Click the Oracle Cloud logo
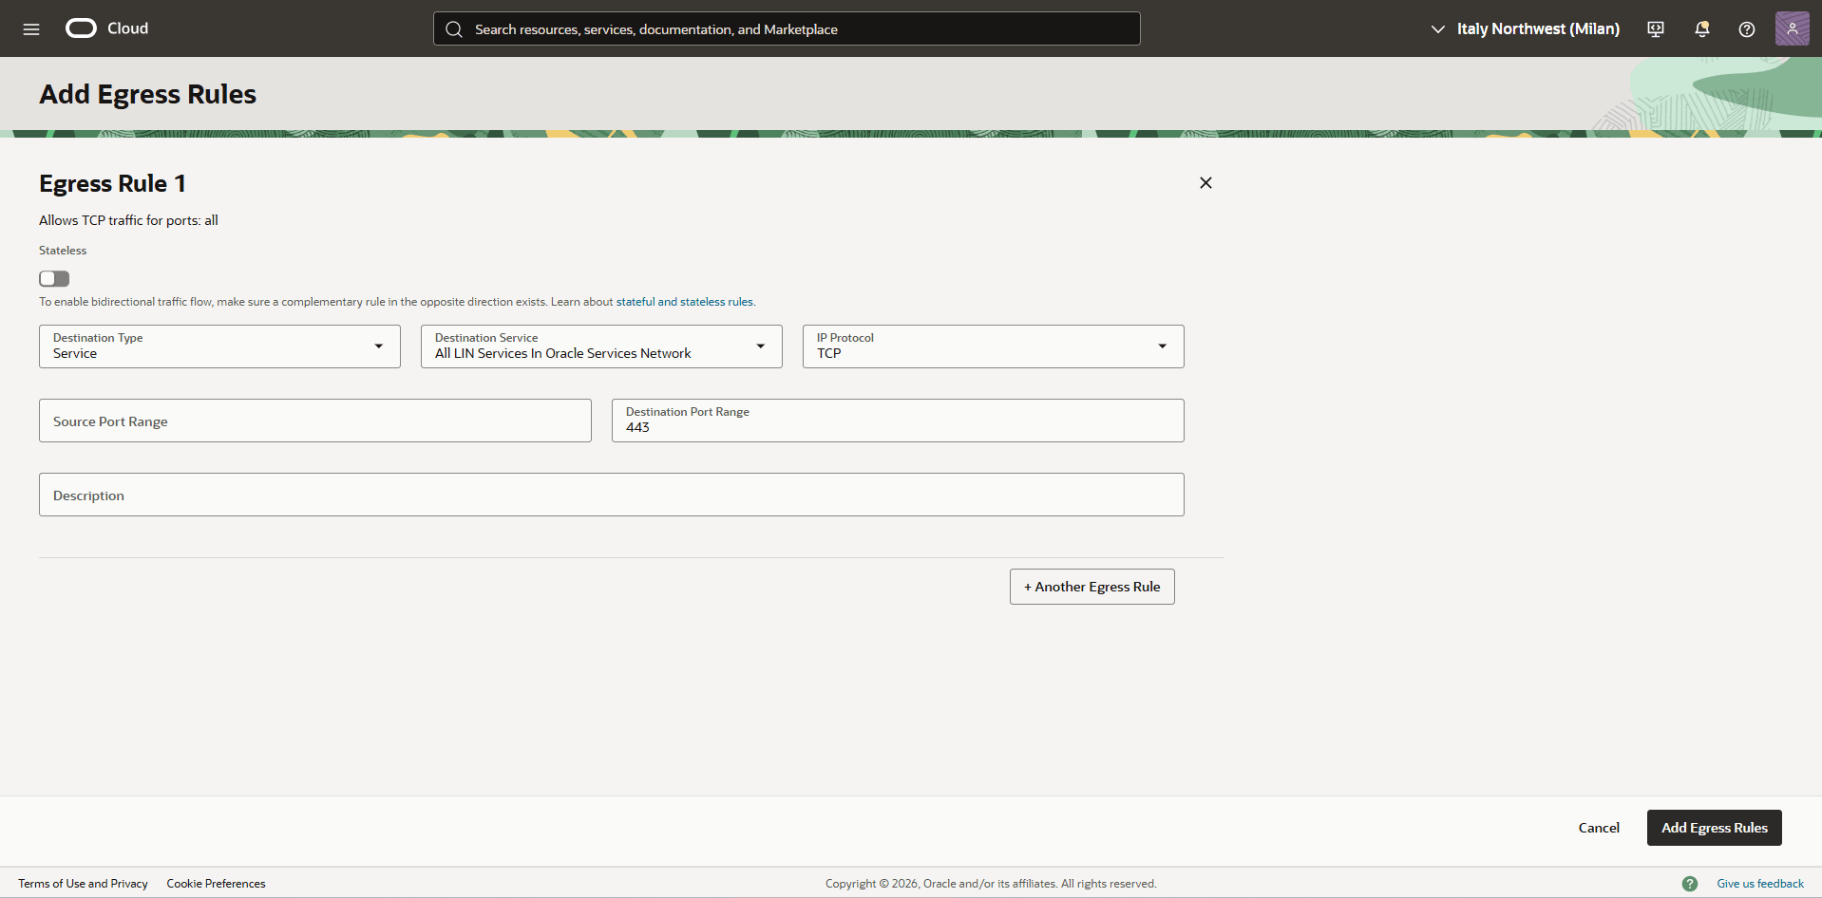The image size is (1822, 898). click(107, 28)
